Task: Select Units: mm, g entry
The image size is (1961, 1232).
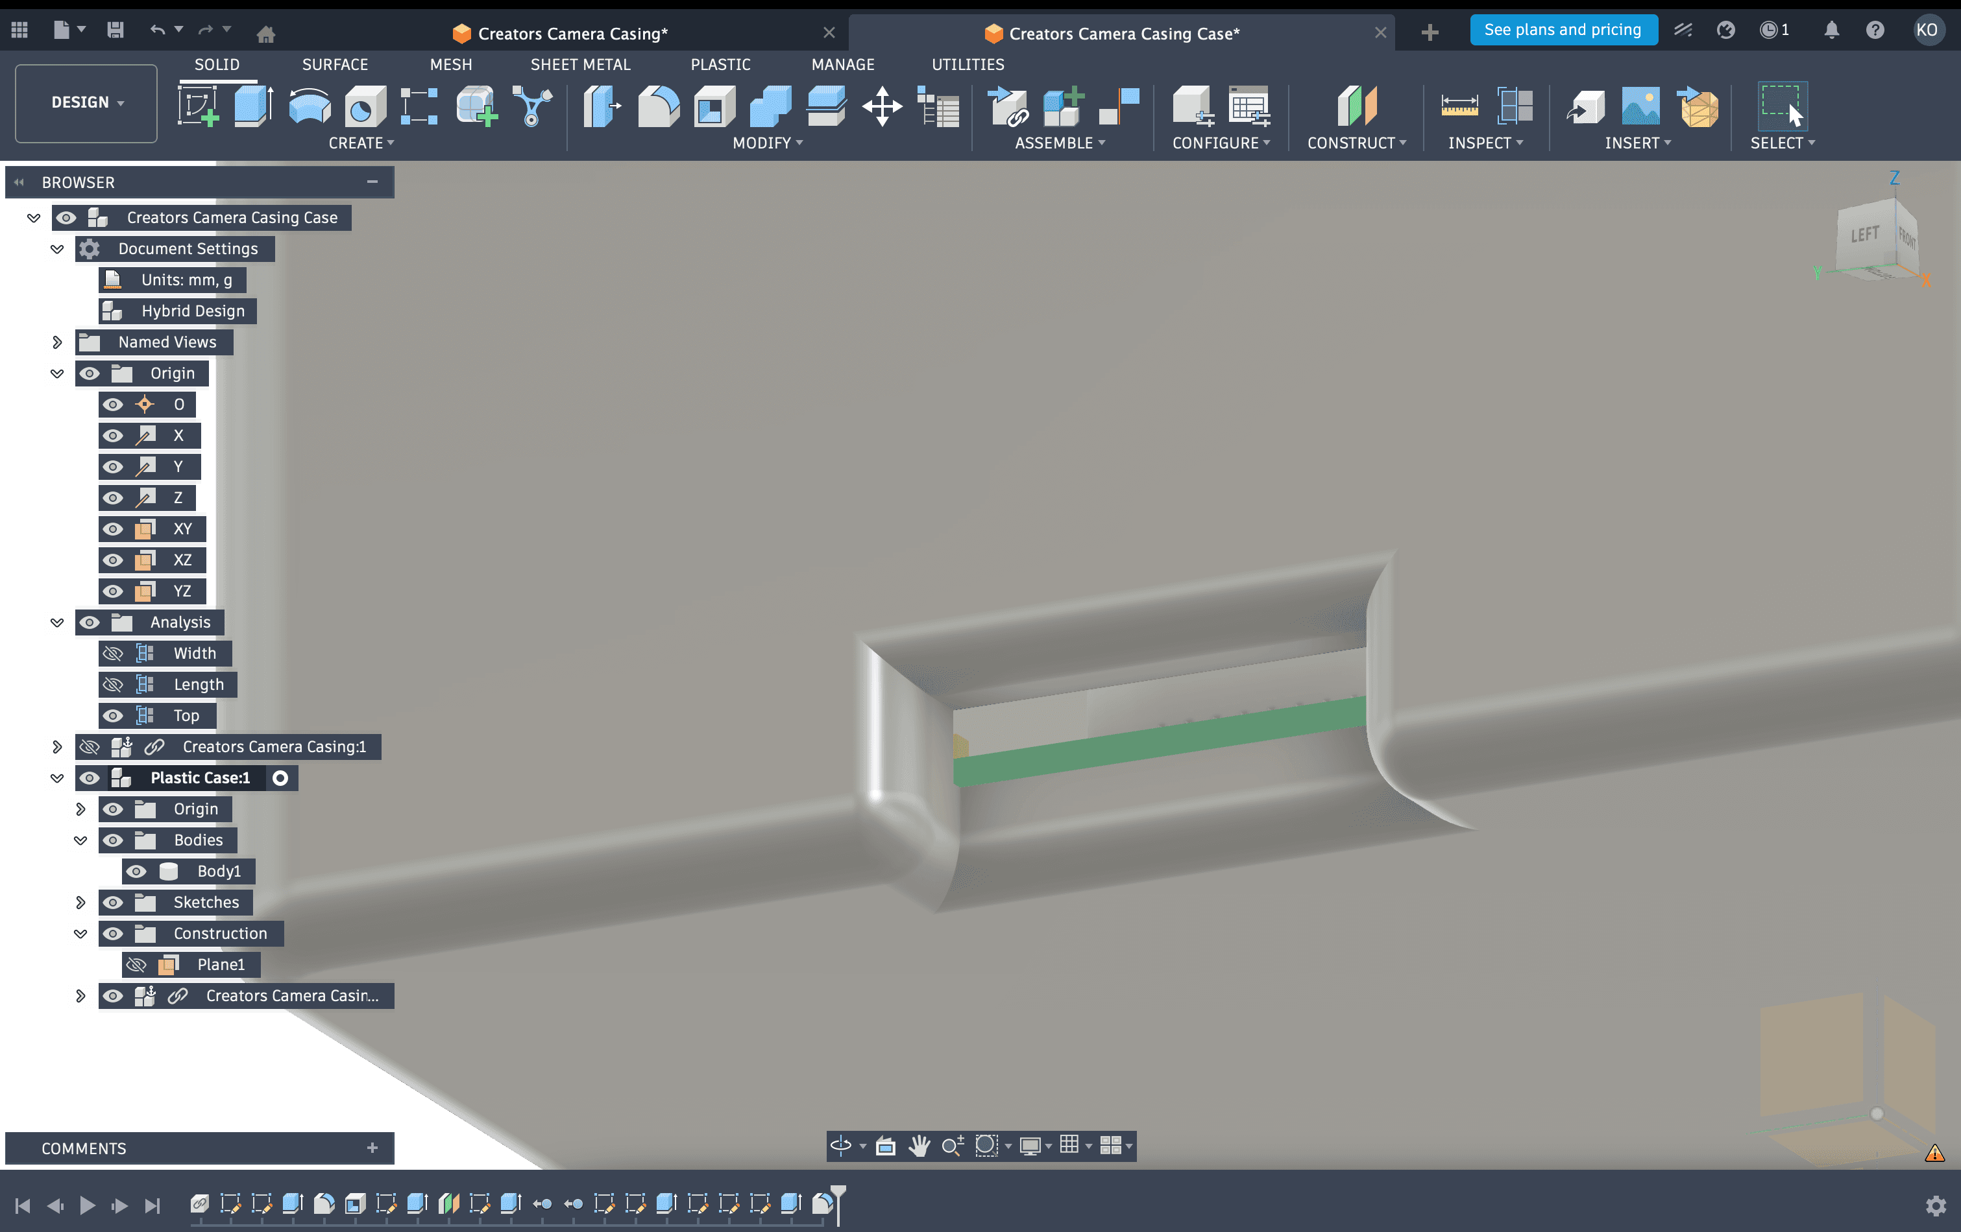Action: (172, 280)
